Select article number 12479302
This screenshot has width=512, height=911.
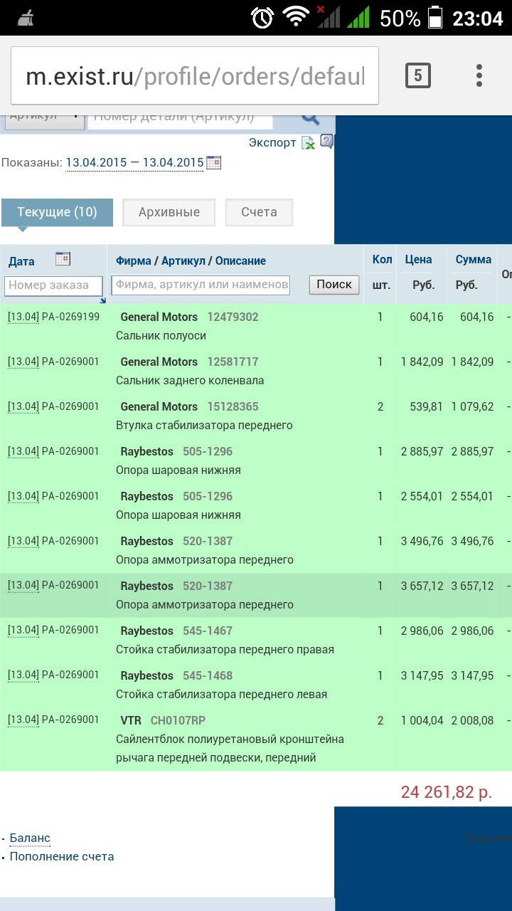pyautogui.click(x=233, y=317)
